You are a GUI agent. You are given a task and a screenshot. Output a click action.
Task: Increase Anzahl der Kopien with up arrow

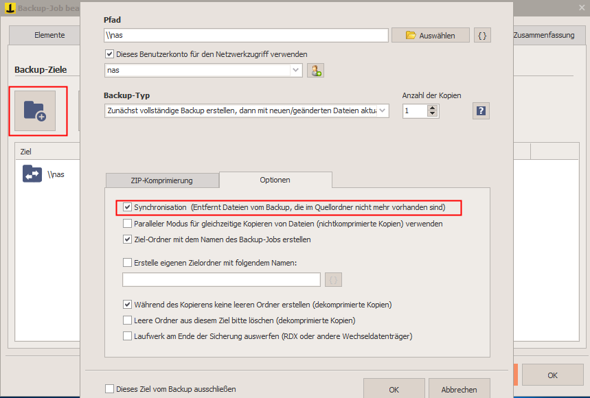pyautogui.click(x=432, y=108)
